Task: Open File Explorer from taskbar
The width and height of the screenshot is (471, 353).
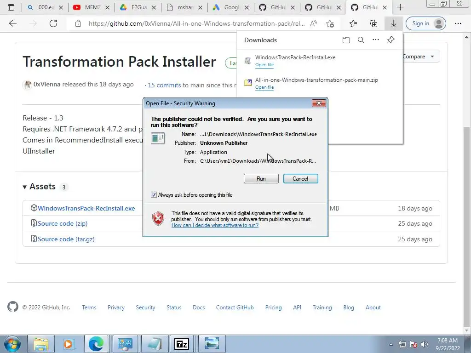Action: coord(41,344)
